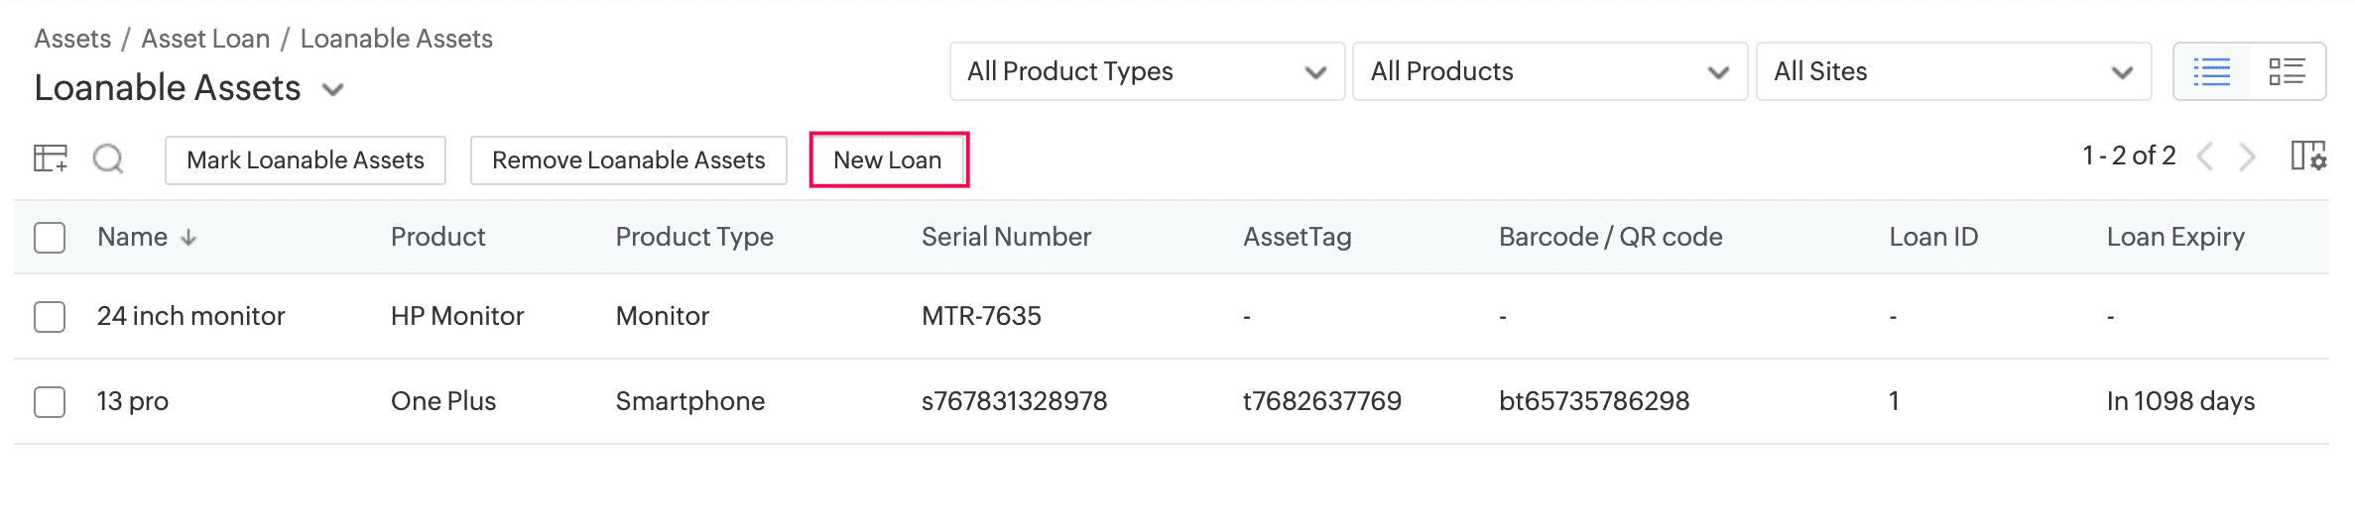Viewport: 2355px width, 525px height.
Task: Expand the Loanable Assets title chevron
Action: click(x=333, y=90)
